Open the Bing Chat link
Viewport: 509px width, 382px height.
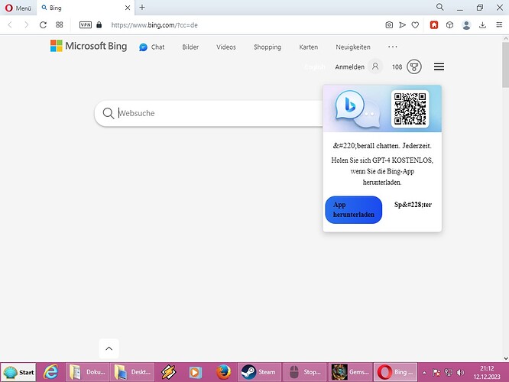pyautogui.click(x=152, y=47)
